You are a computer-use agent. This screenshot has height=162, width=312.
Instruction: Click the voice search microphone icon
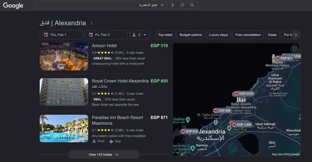[x=172, y=5]
